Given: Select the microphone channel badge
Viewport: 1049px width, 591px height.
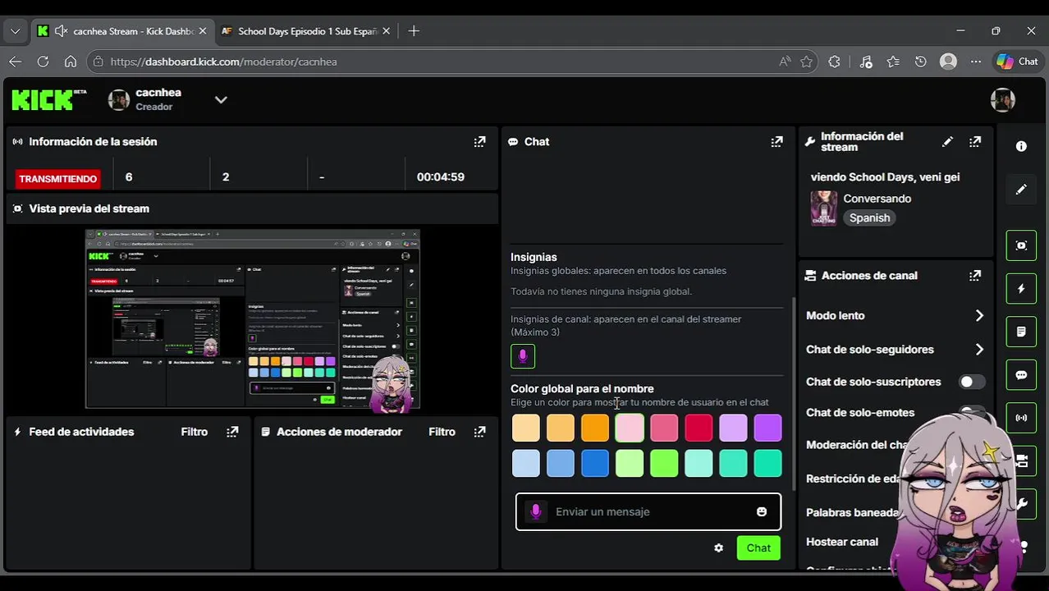Looking at the screenshot, I should click(523, 356).
